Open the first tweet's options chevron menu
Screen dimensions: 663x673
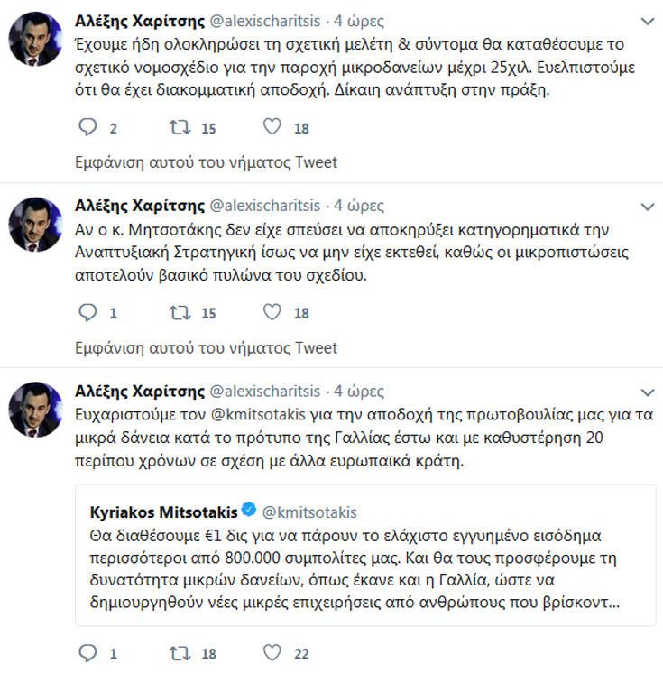pos(647,21)
